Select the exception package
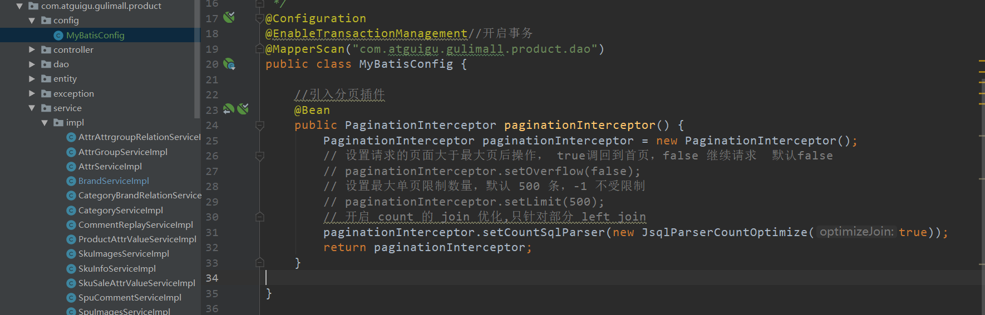This screenshot has width=985, height=315. (73, 94)
